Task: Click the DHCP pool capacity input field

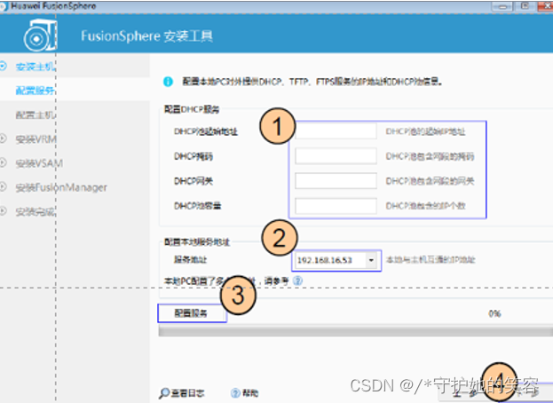Action: click(x=336, y=206)
